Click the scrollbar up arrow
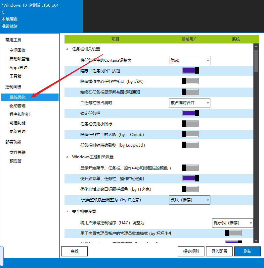 [x=256, y=46]
